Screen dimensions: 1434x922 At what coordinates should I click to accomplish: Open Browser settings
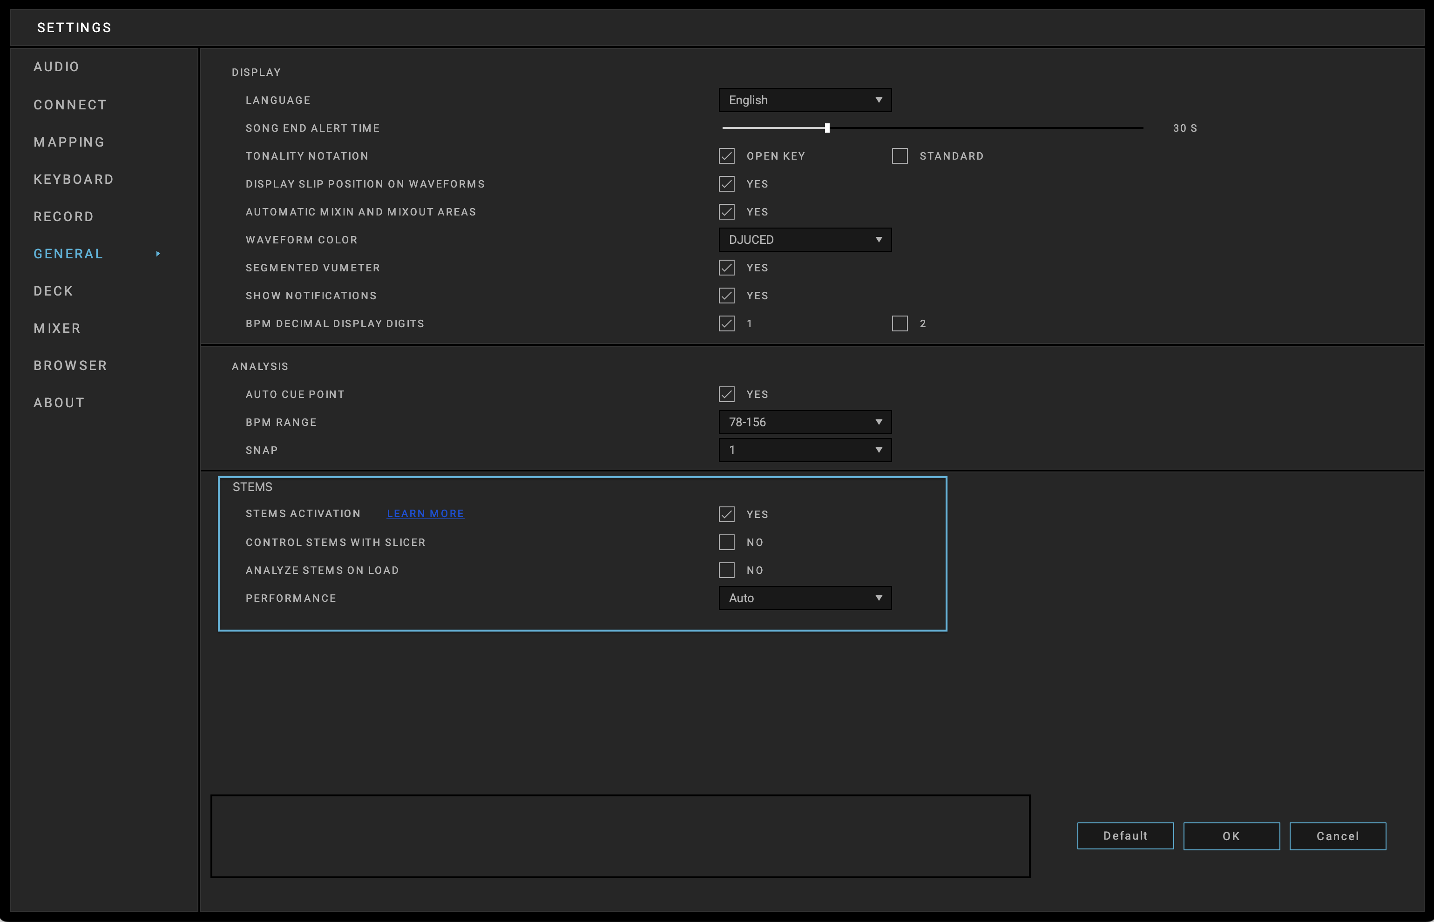[x=70, y=365]
